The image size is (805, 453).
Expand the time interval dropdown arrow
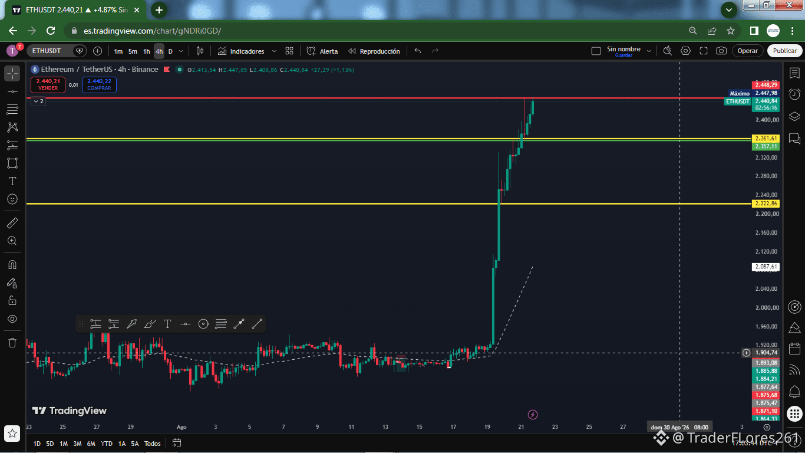pyautogui.click(x=182, y=51)
